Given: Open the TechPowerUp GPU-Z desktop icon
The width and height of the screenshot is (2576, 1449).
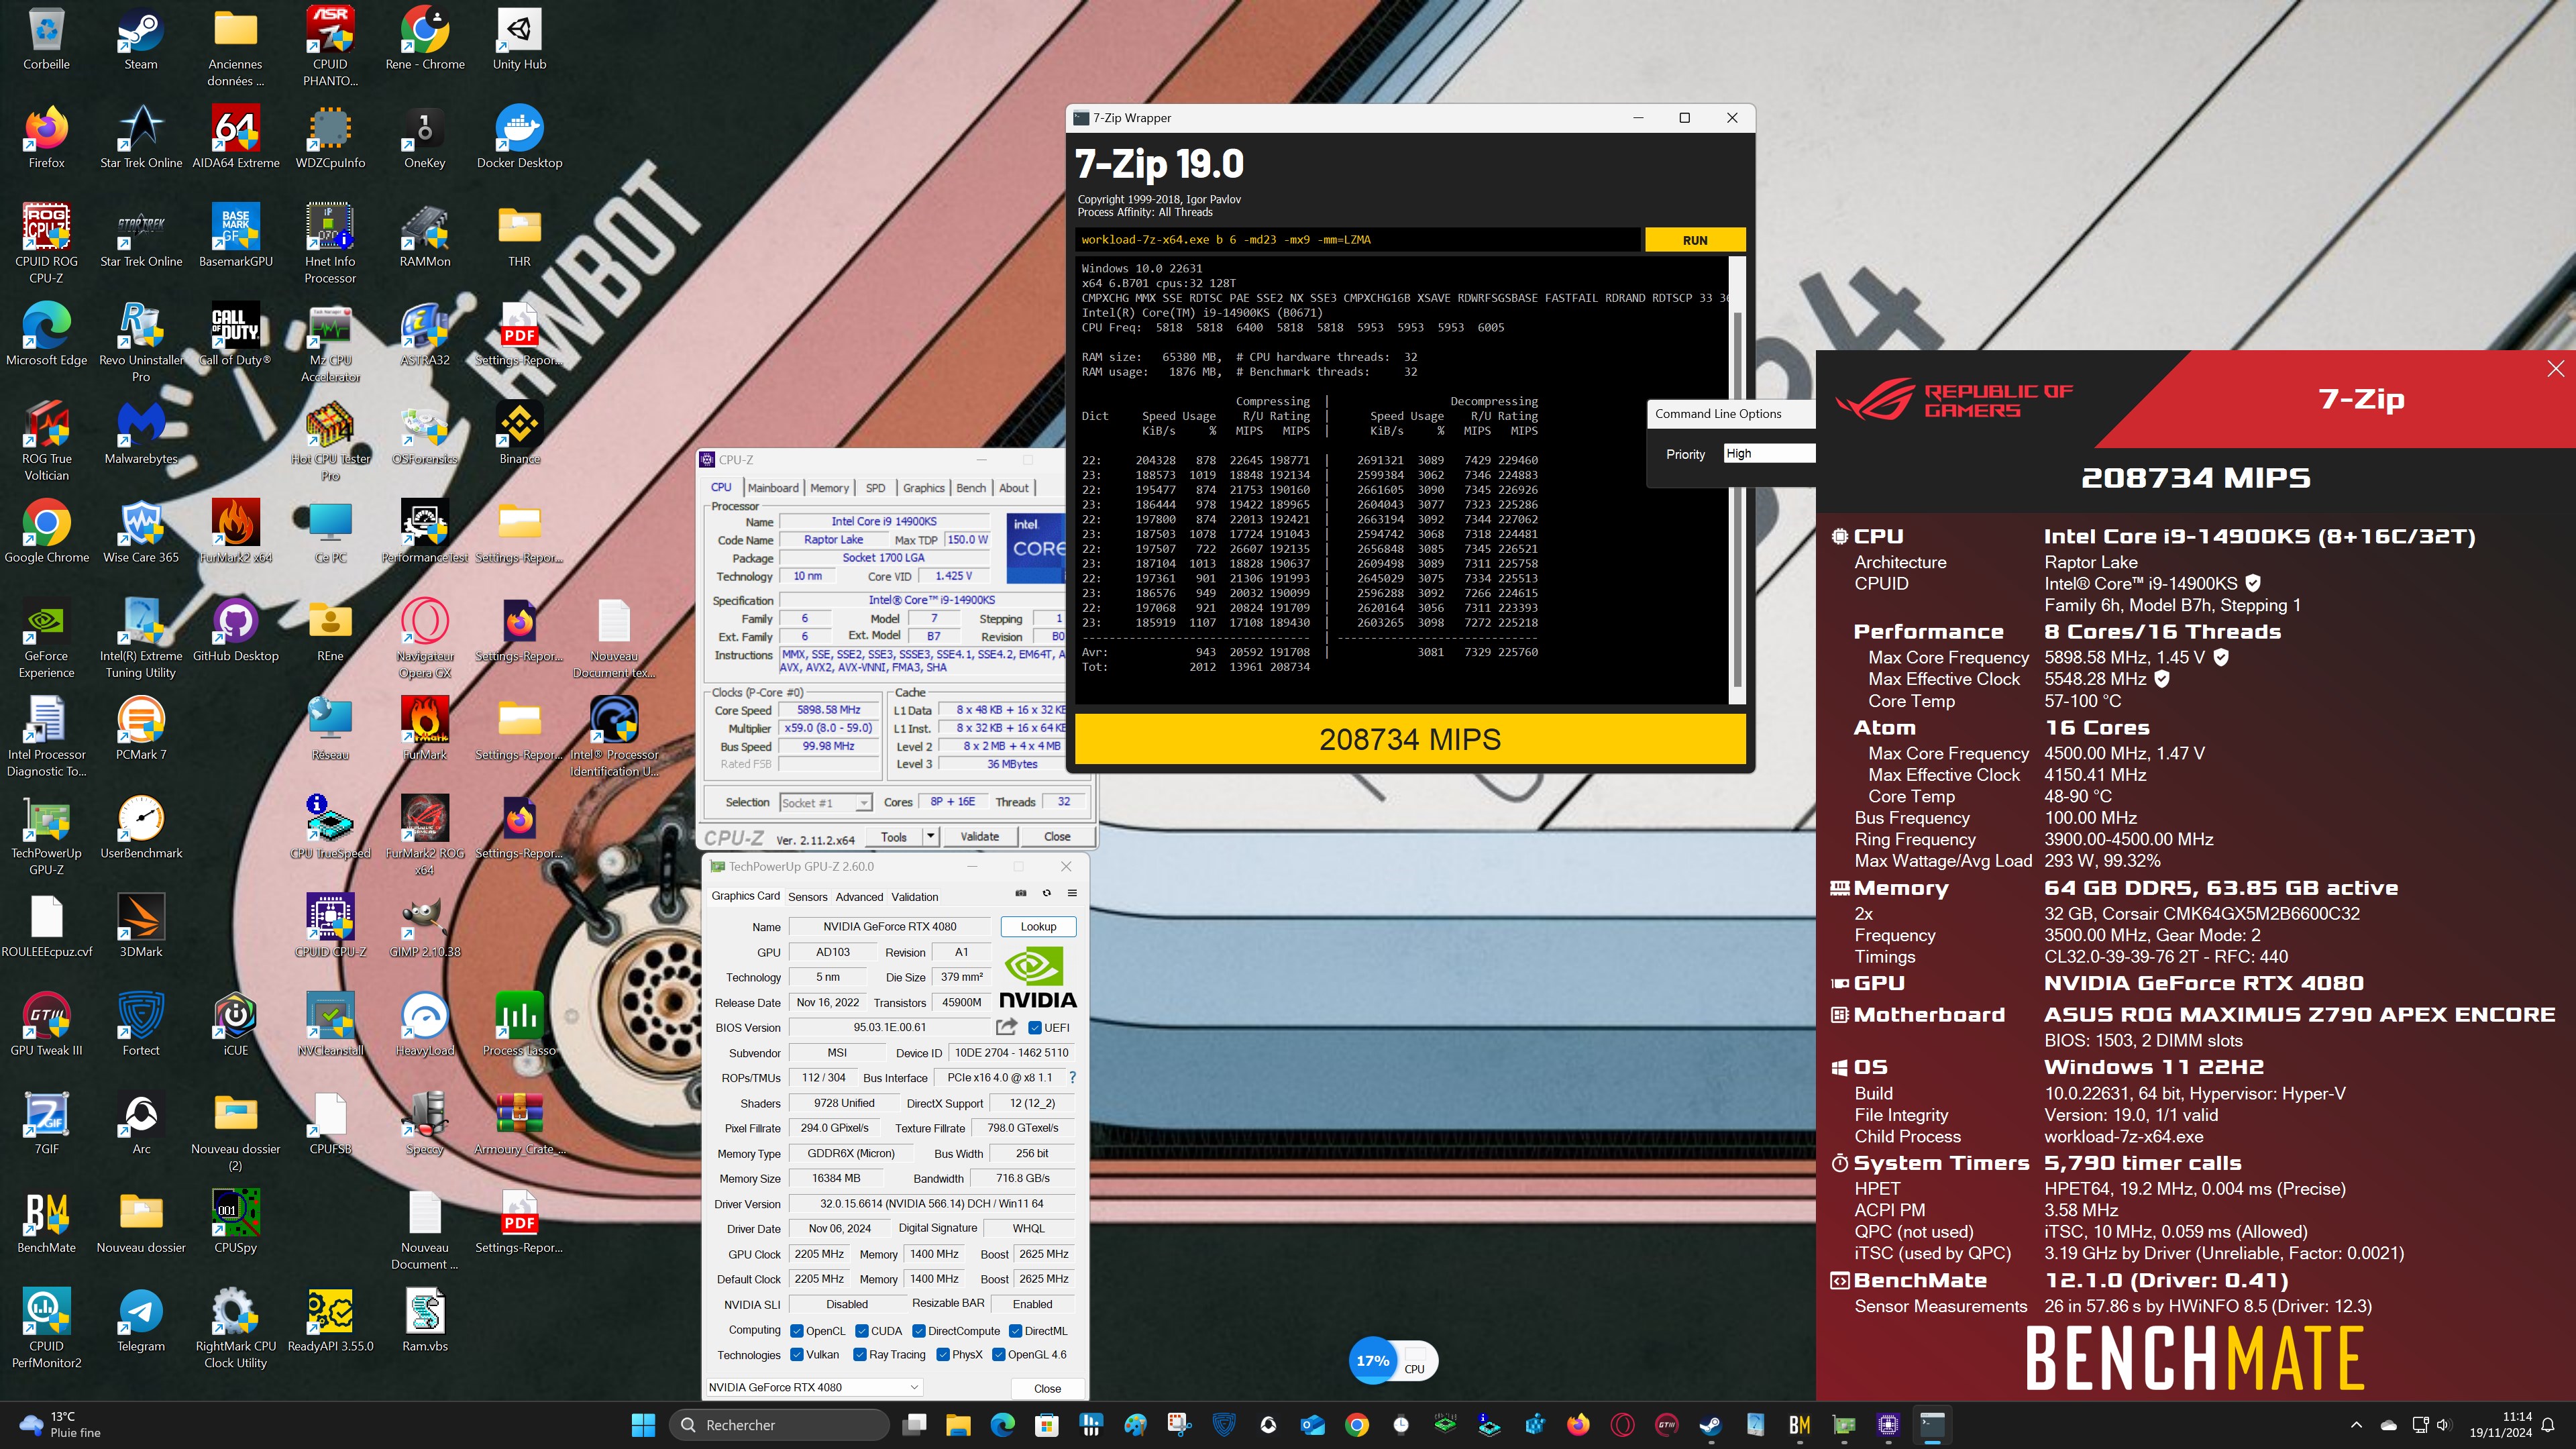Looking at the screenshot, I should click(46, 836).
